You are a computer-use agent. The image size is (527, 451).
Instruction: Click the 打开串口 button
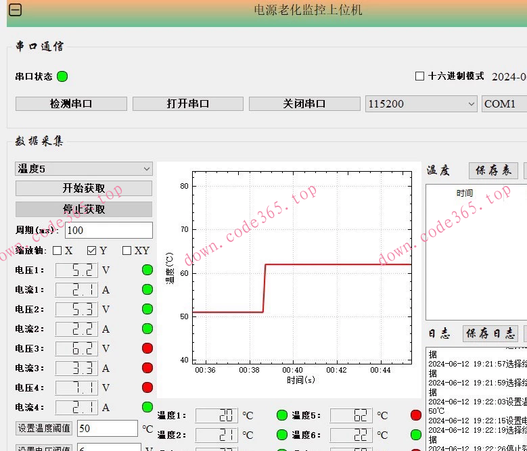point(188,104)
